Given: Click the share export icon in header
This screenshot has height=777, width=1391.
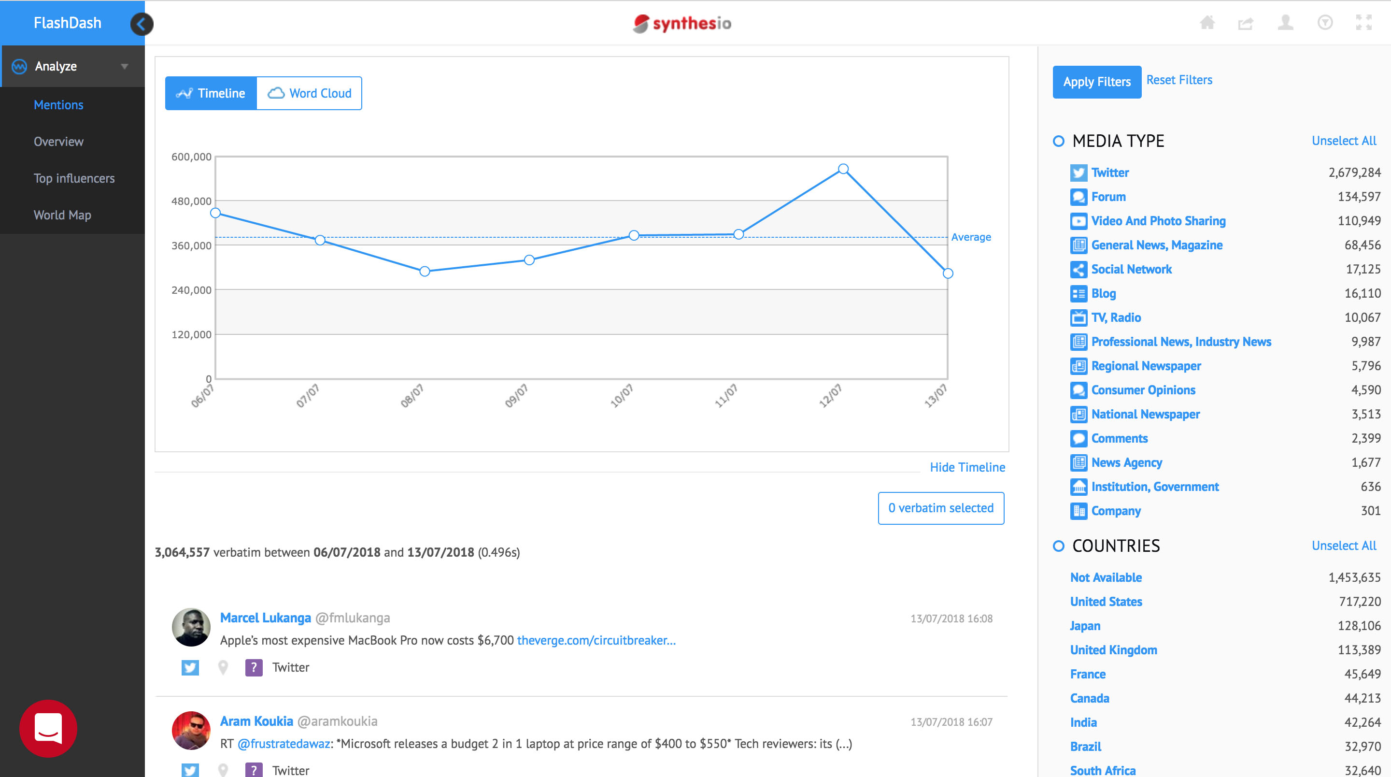Looking at the screenshot, I should point(1246,23).
